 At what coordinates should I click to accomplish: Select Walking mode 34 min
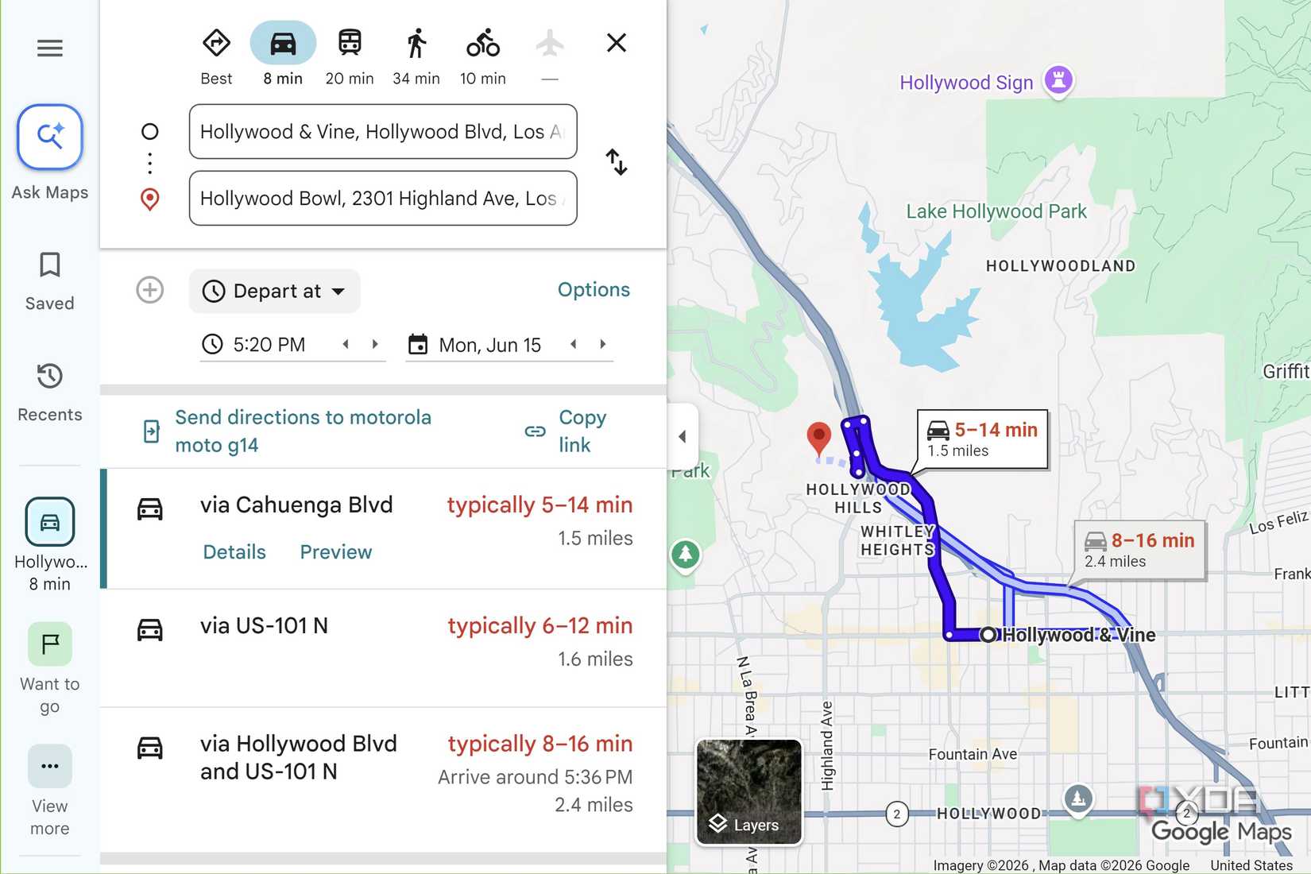tap(416, 56)
